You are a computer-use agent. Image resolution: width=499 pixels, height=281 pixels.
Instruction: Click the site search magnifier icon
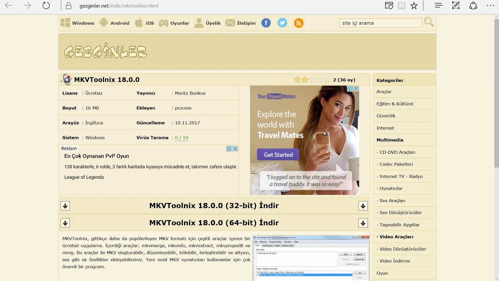coord(429,22)
